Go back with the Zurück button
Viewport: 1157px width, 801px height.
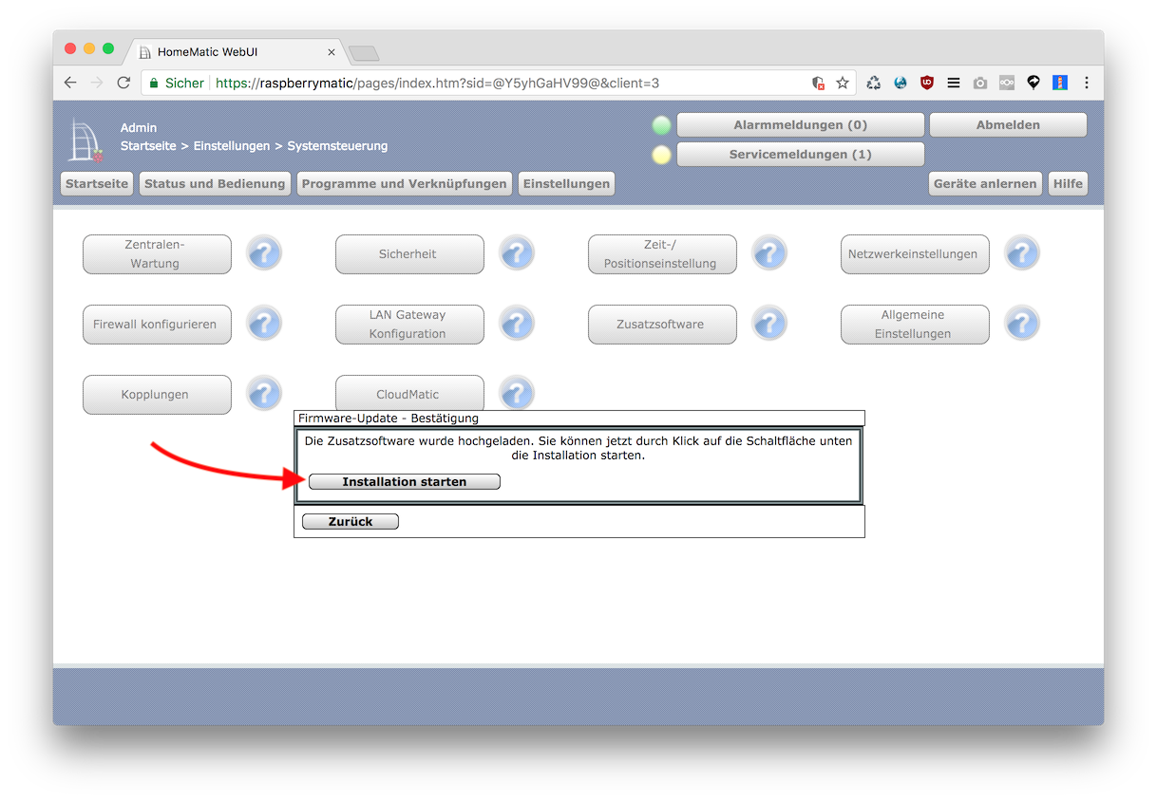[x=351, y=522]
